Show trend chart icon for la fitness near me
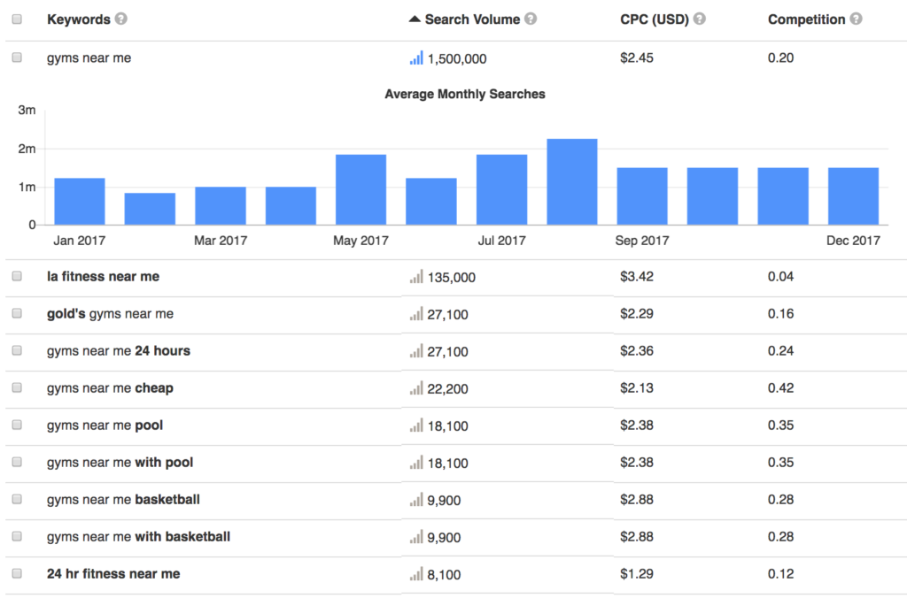The image size is (907, 598). pyautogui.click(x=416, y=276)
